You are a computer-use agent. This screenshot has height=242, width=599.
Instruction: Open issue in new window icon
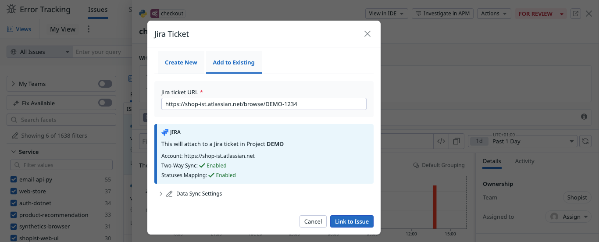pos(576,14)
